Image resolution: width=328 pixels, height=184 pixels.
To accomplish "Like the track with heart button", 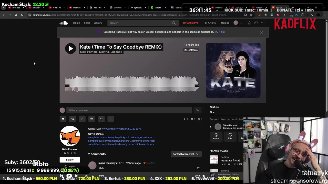I will [x=63, y=119].
